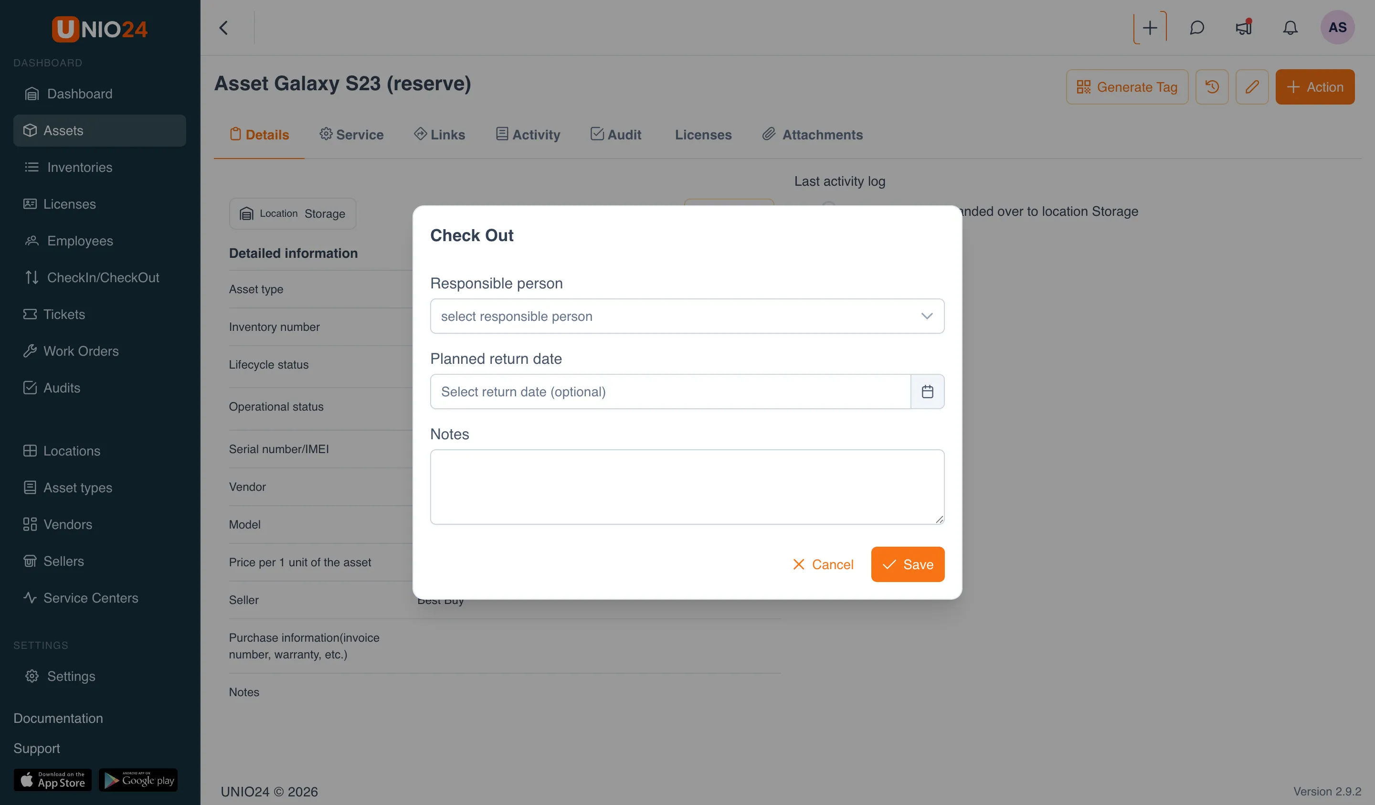Click the Google Play download badge
This screenshot has width=1375, height=805.
[138, 780]
